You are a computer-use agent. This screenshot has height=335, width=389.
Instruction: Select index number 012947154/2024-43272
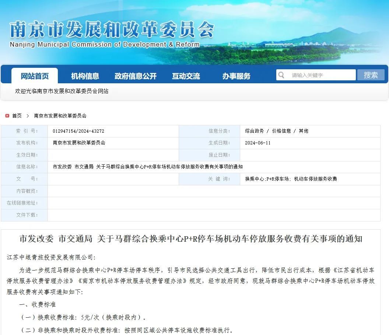pyautogui.click(x=78, y=131)
